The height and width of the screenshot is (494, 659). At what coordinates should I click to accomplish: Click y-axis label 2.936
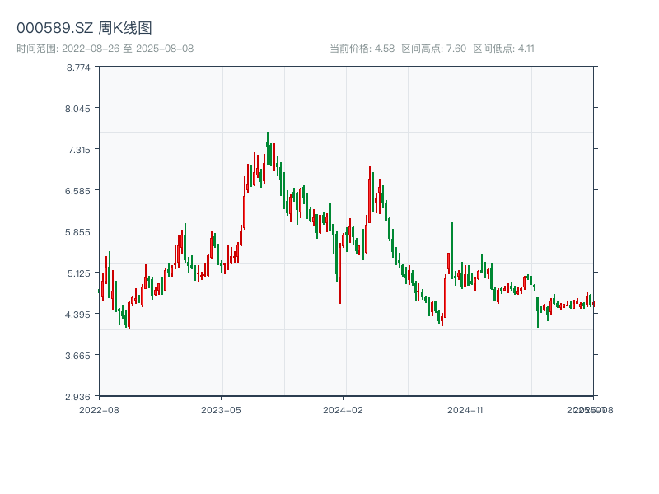click(77, 397)
